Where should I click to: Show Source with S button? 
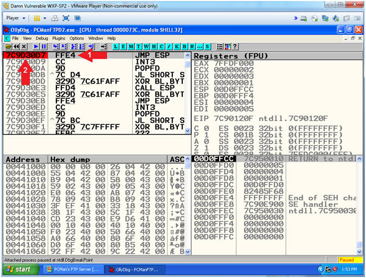point(207,47)
